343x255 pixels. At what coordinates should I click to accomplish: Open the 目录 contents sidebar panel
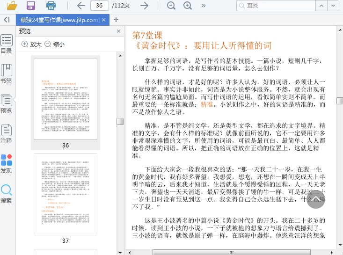7,44
